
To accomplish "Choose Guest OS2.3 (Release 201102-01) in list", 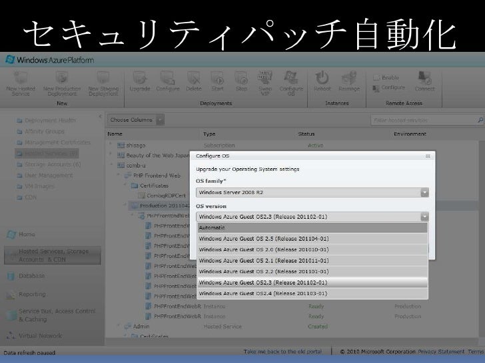I will [x=312, y=283].
